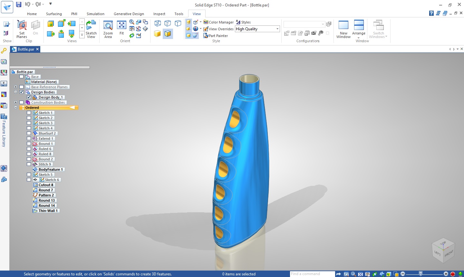Open the Home ribbon tab
This screenshot has width=464, height=277.
32,14
